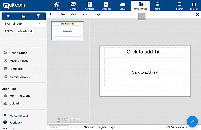This screenshot has width=201, height=130.
Task: Expand the Examplr.odp file chevron
Action: (x=40, y=23)
